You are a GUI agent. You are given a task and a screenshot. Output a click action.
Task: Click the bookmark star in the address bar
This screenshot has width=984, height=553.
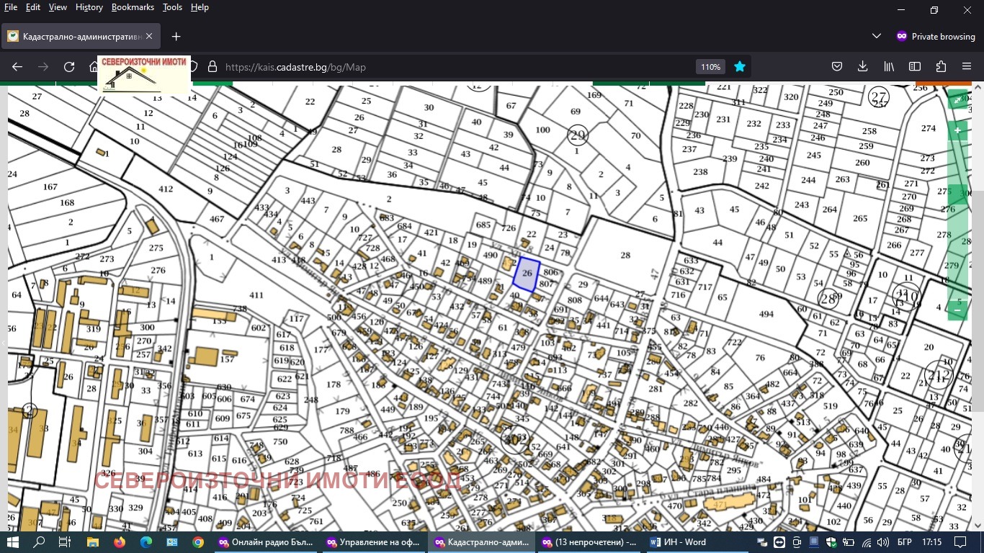click(x=739, y=67)
